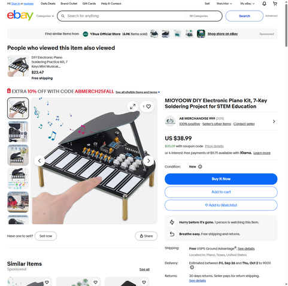This screenshot has width=288, height=286.
Task: Open the Daily Deals menu item
Action: pos(48,4)
